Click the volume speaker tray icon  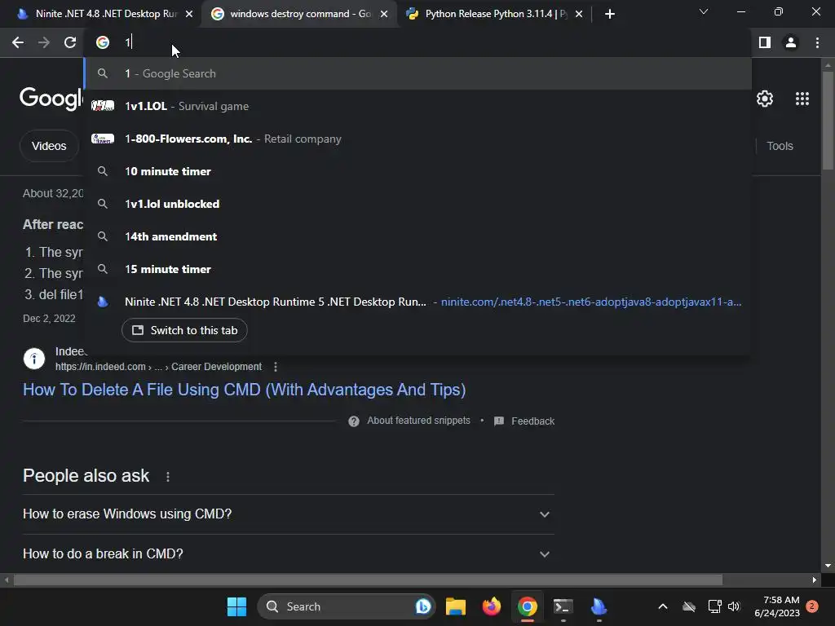[x=734, y=606]
